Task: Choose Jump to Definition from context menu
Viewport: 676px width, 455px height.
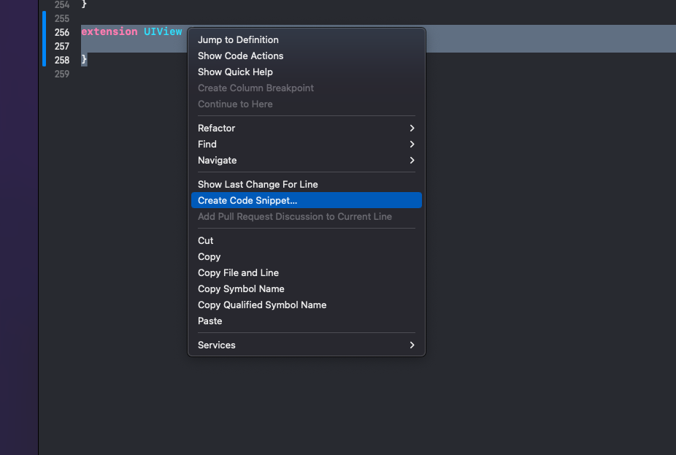Action: pos(306,39)
